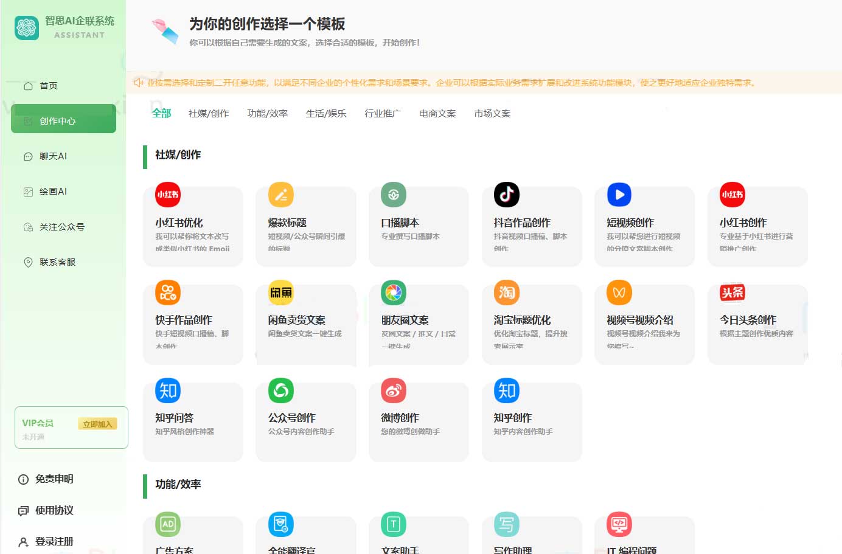Open the 小红书优化 template icon

(x=168, y=195)
